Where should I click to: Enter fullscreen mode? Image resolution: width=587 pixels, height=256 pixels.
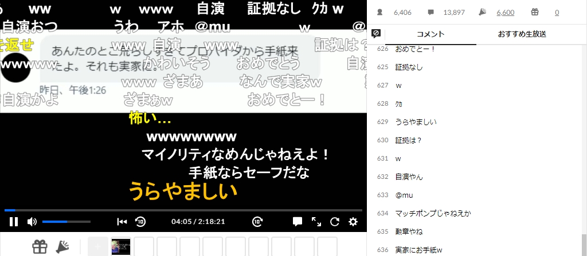click(316, 222)
